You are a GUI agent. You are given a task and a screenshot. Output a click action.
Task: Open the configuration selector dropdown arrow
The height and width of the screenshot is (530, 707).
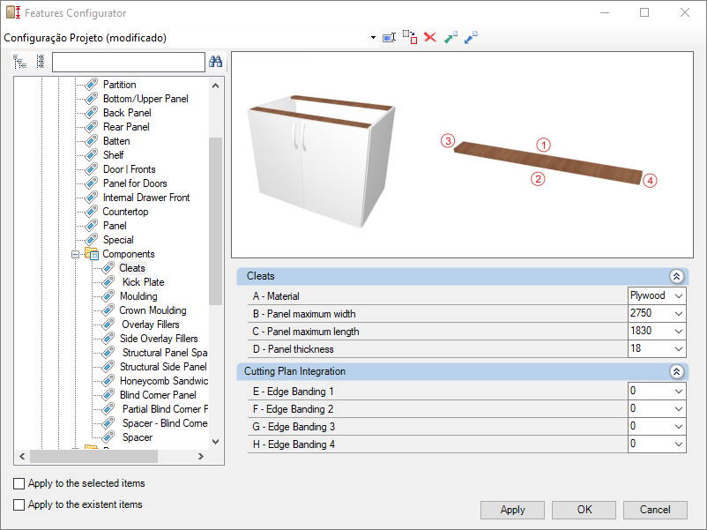[x=373, y=37]
